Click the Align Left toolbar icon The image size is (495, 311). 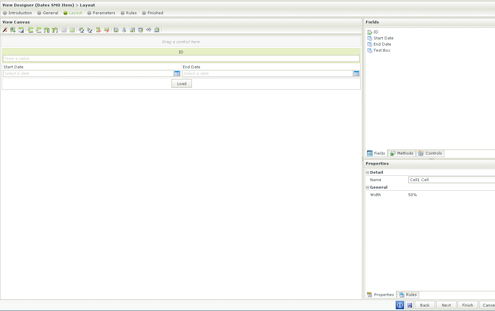116,30
